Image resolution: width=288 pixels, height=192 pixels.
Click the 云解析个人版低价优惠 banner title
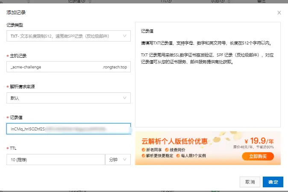[x=175, y=142]
